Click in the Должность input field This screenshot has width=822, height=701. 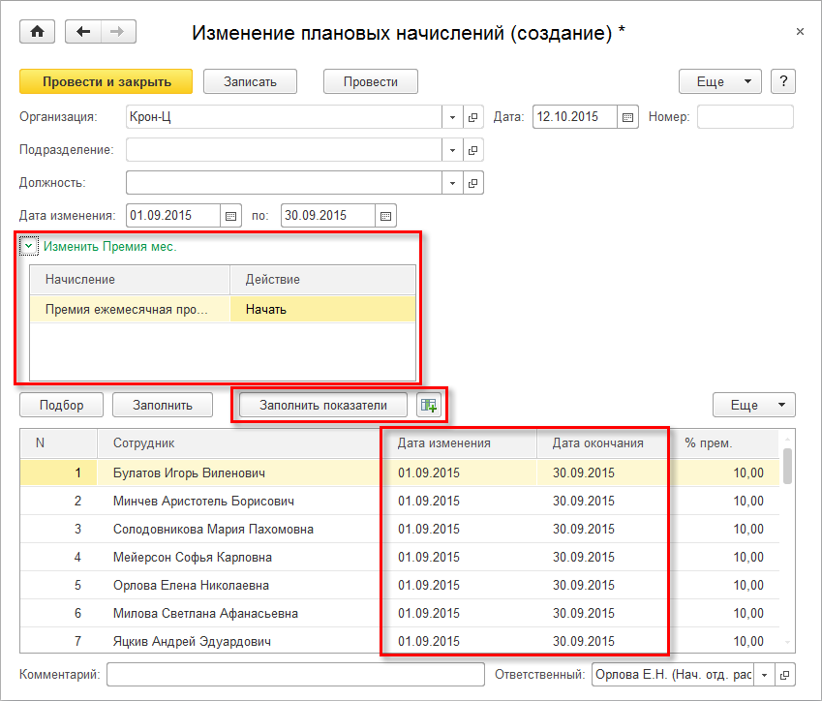click(x=284, y=183)
